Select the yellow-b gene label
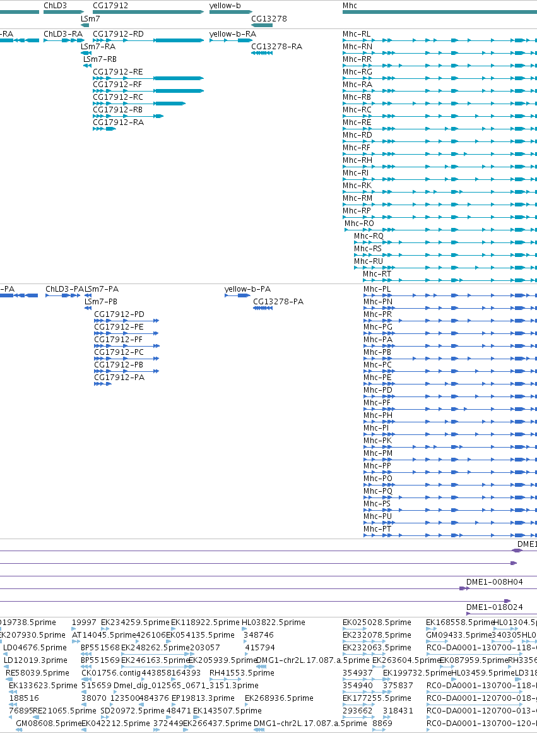Image resolution: width=537 pixels, height=733 pixels. coord(225,6)
